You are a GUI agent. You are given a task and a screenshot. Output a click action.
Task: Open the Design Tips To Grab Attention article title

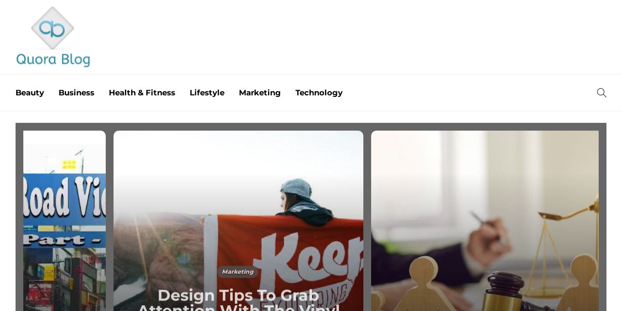(238, 299)
